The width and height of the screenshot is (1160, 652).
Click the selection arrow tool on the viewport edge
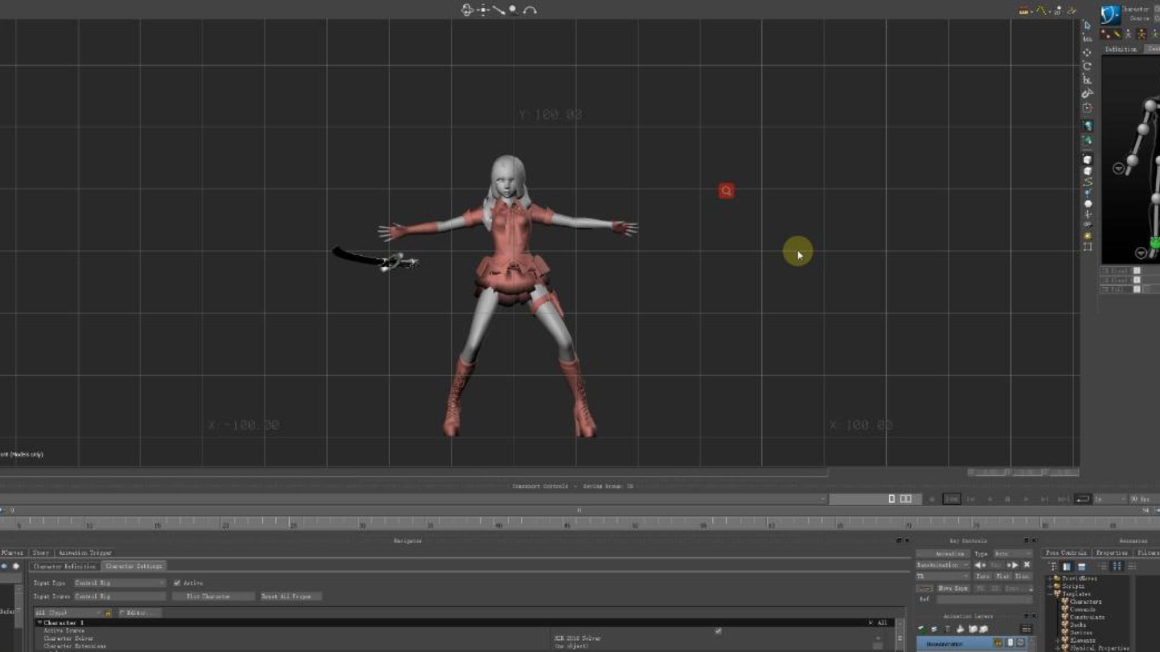tap(1087, 26)
